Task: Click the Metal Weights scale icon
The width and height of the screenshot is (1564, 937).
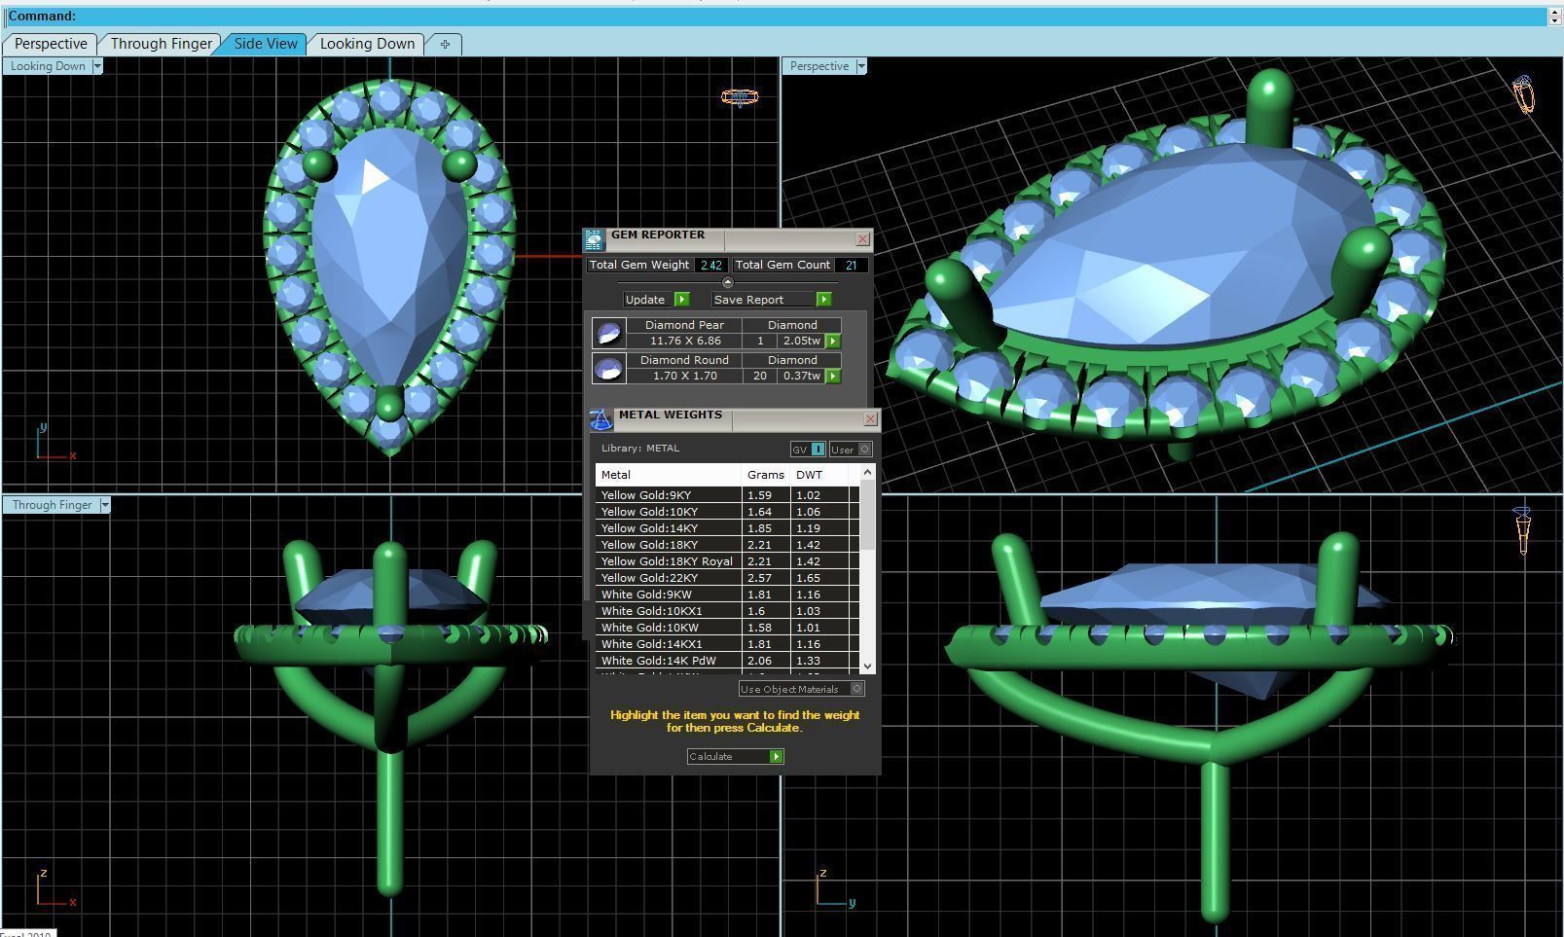Action: pos(600,419)
